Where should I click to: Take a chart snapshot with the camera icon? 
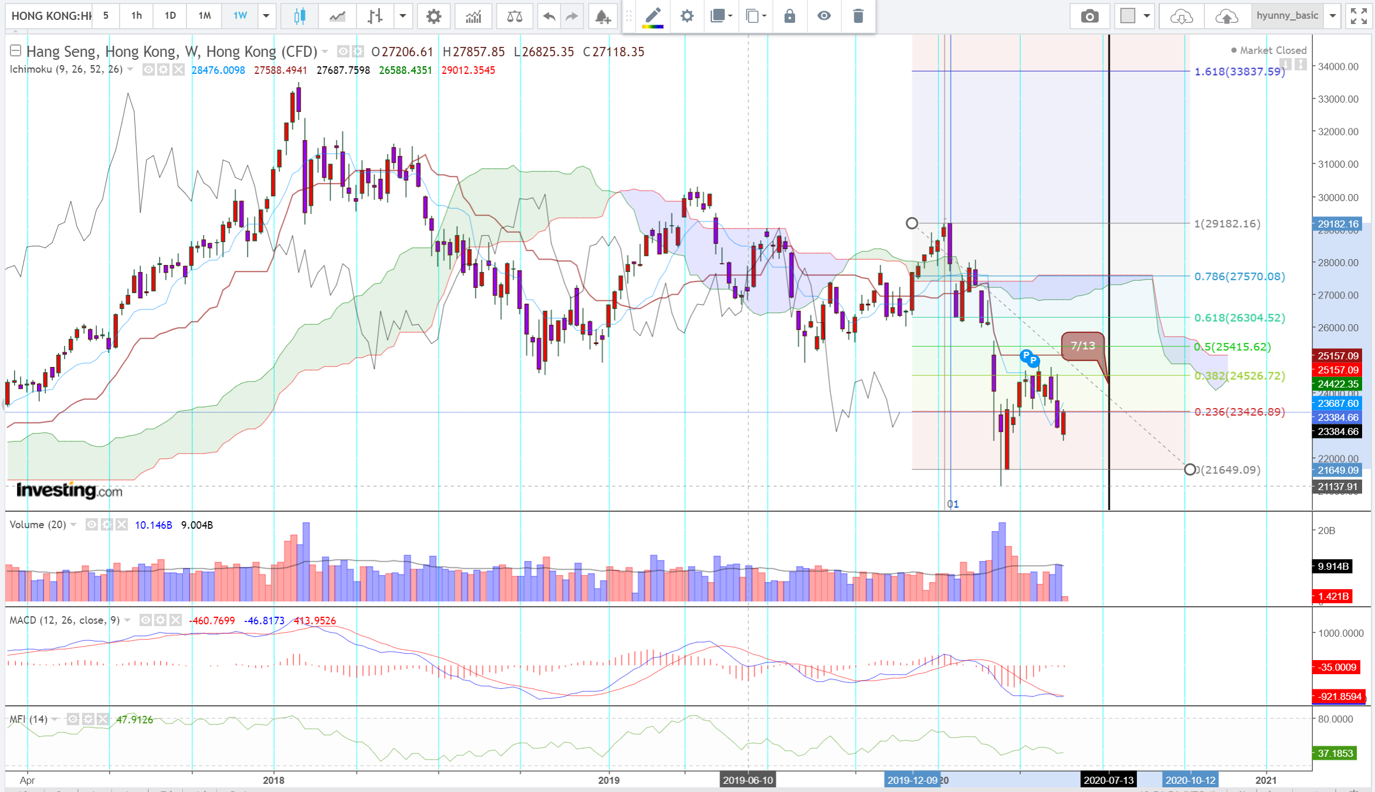[1089, 16]
